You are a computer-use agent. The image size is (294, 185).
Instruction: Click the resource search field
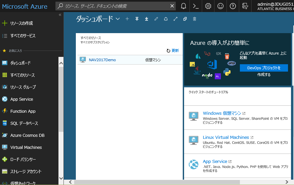pyautogui.click(x=116, y=6)
